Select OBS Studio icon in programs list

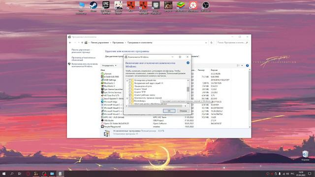102,120
